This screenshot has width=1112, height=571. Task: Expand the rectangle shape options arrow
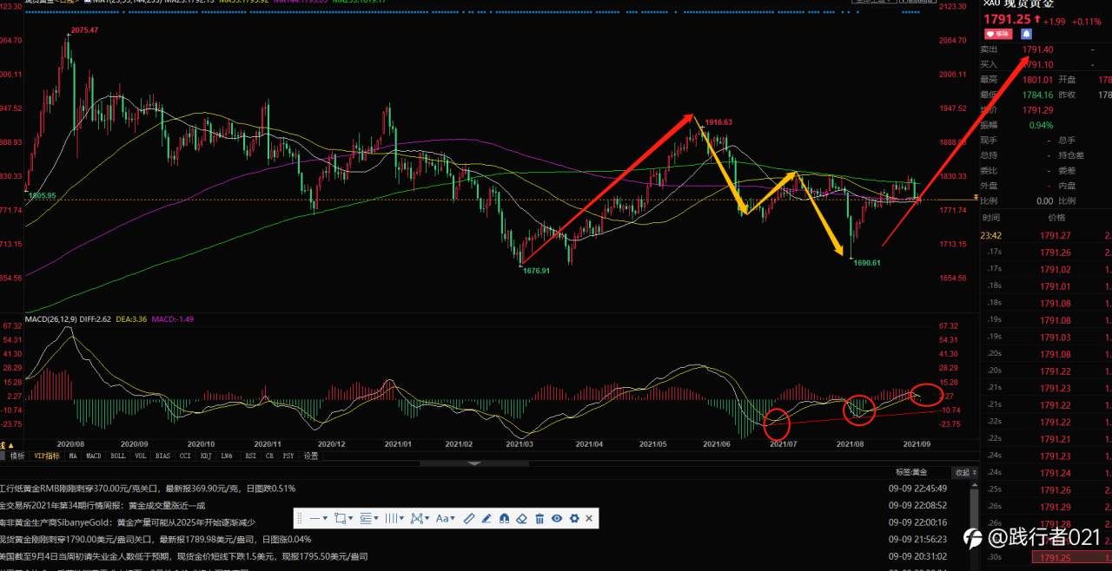coord(350,518)
